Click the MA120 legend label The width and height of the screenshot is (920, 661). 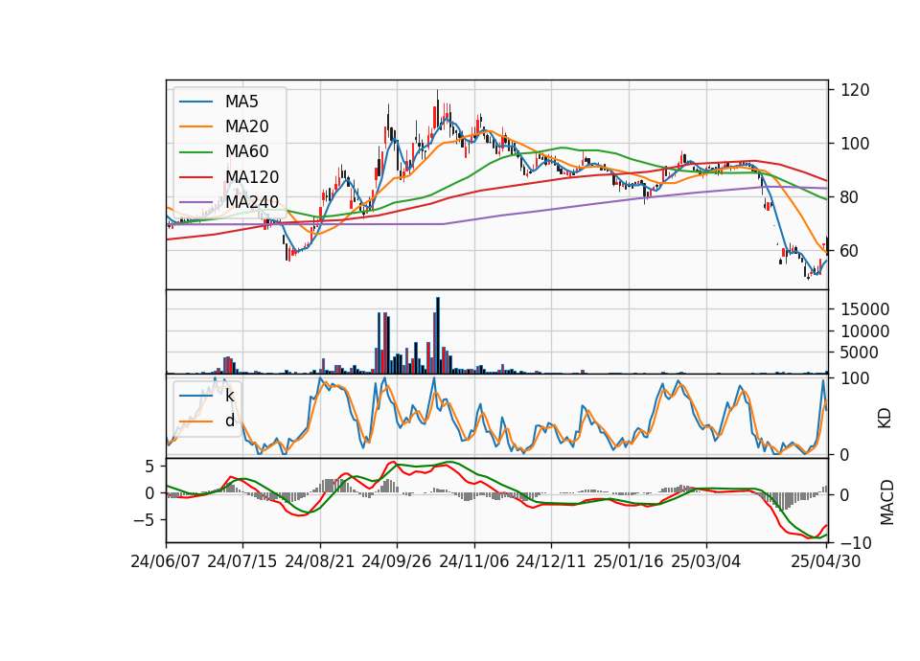pos(252,177)
